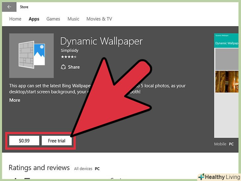241x181 pixels.
Task: Filter reviews by All devices
Action: point(83,169)
